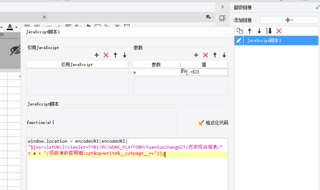Add a new parameter row
320x190 pixels.
[x=196, y=55]
